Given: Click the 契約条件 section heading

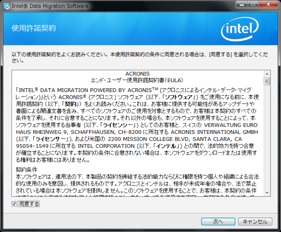Looking at the screenshot, I should [x=27, y=170].
